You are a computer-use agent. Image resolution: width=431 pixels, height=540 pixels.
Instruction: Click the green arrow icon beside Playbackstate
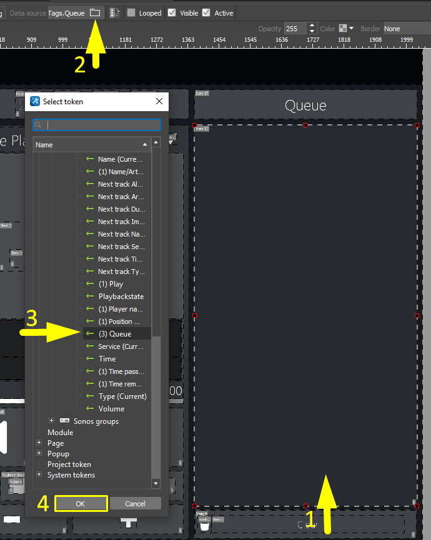tap(90, 297)
